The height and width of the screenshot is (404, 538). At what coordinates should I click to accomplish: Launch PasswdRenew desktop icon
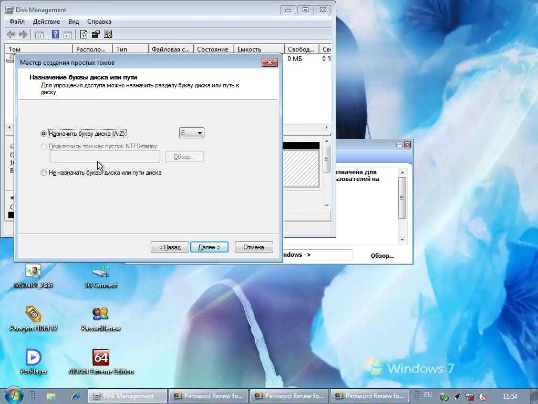(100, 318)
